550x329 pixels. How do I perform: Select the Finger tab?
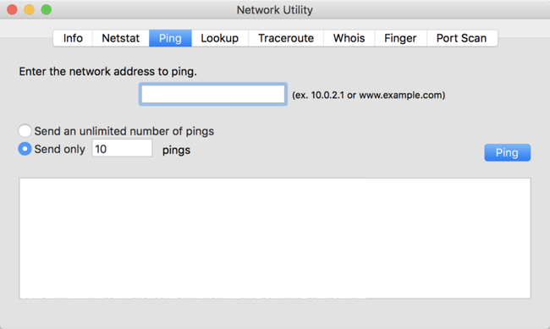coord(400,38)
